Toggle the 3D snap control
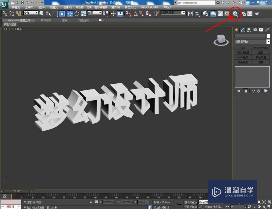This screenshot has height=209, width=272. point(128,13)
